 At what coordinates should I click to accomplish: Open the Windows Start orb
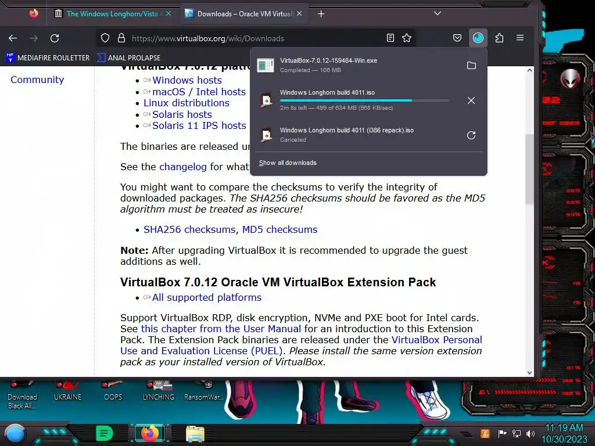click(x=15, y=433)
